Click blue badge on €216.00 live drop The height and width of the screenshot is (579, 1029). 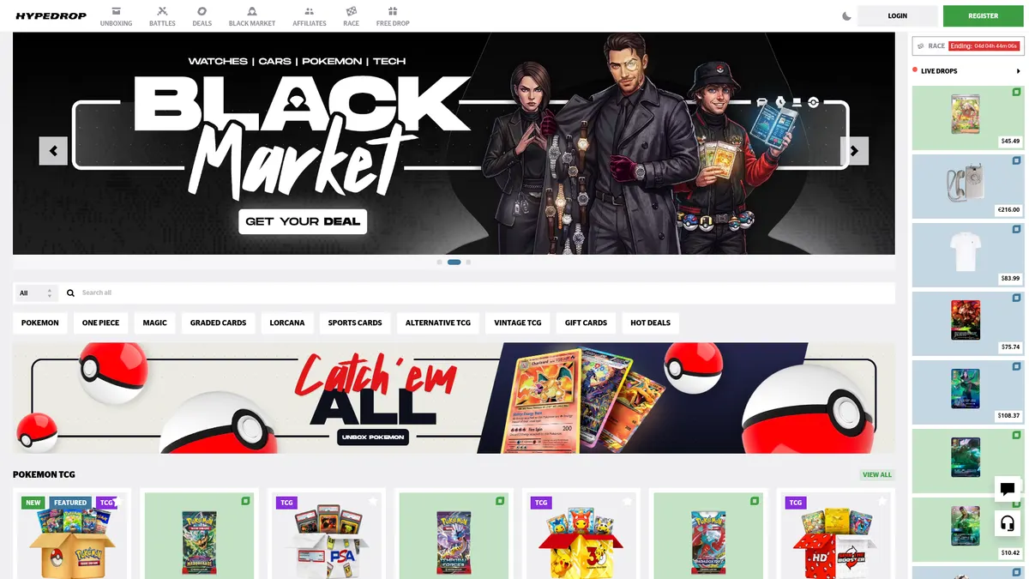pyautogui.click(x=1016, y=160)
